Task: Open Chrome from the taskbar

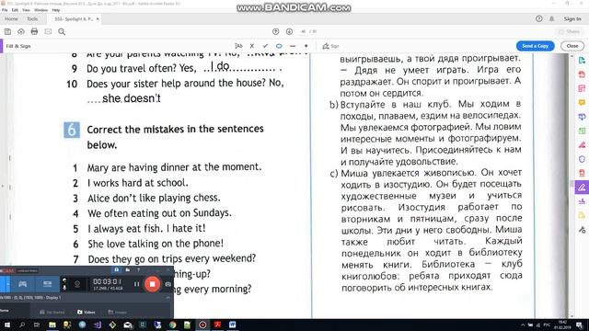Action: coord(172,325)
